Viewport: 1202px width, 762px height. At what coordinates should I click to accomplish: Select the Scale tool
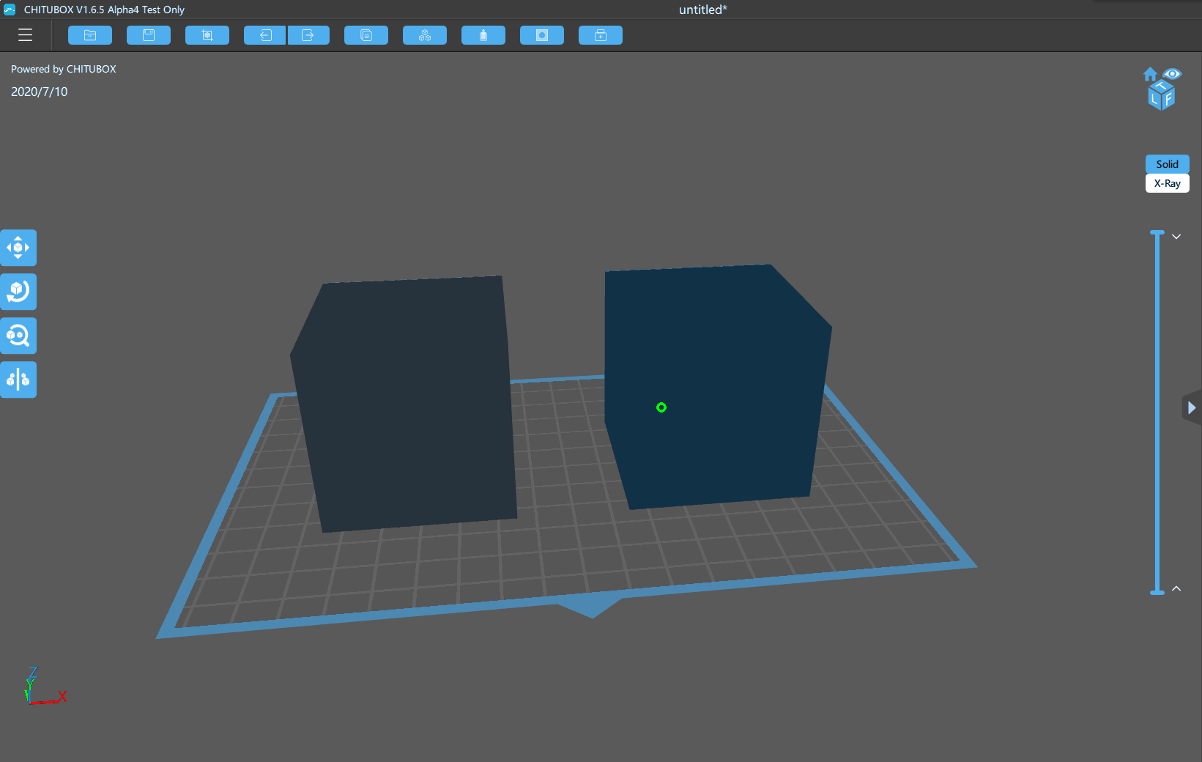click(x=18, y=336)
